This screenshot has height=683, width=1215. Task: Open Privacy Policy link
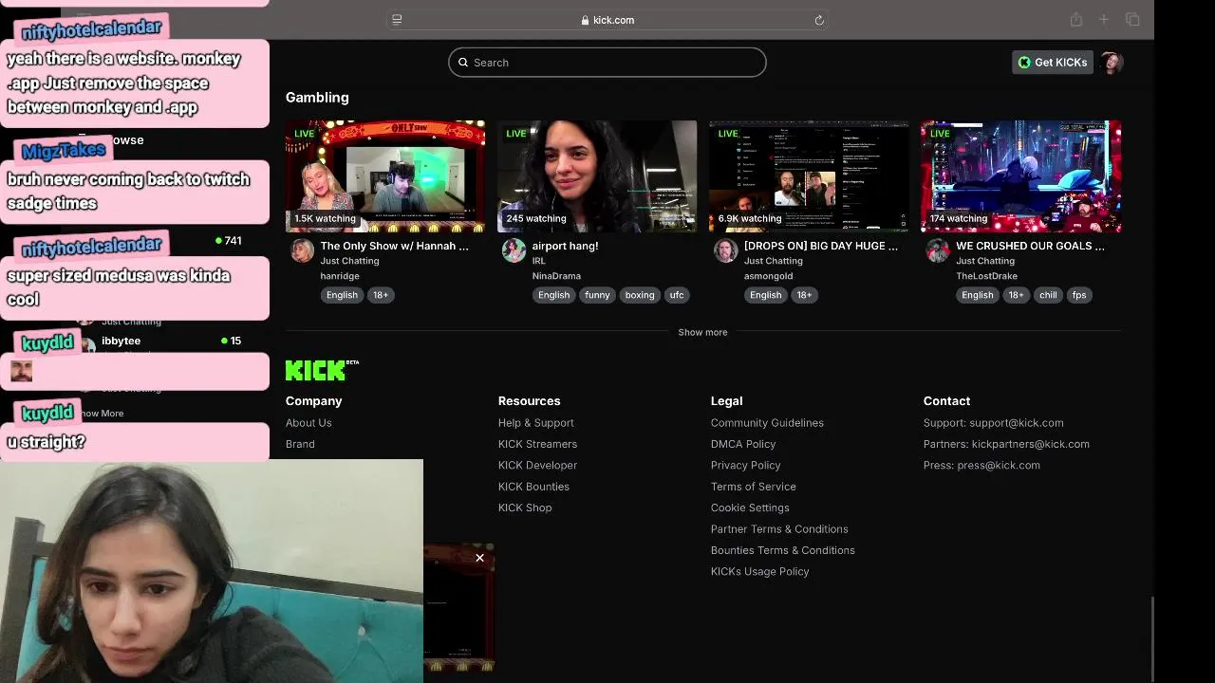[x=746, y=465]
